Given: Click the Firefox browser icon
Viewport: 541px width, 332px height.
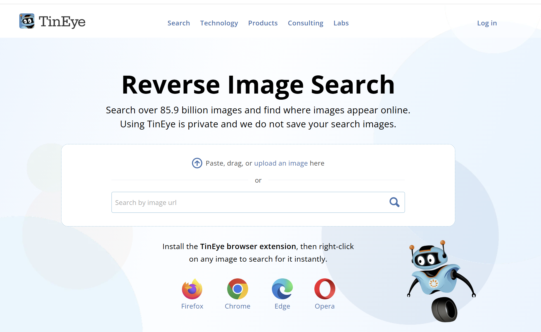Looking at the screenshot, I should point(192,289).
